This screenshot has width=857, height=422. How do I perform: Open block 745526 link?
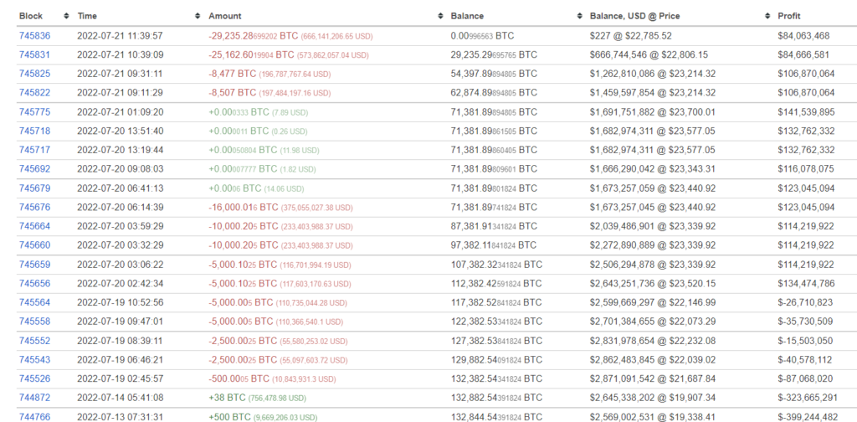coord(34,378)
